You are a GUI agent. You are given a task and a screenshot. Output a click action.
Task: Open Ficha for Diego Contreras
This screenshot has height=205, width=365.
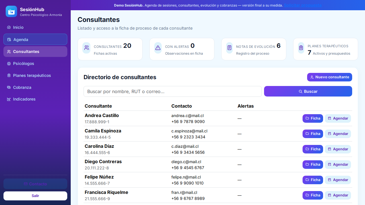tap(313, 165)
